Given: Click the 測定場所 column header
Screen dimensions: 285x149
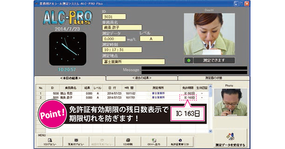Looking at the screenshot, I should click(158, 88).
